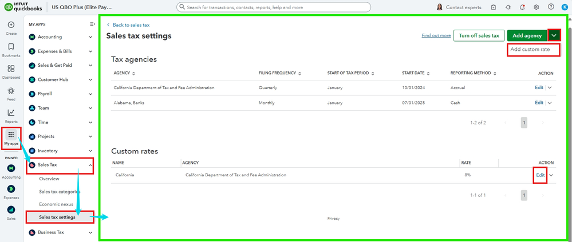Screen dimensions: 572x242
Task: Expand the Expenses & Bills chevron
Action: (x=90, y=51)
